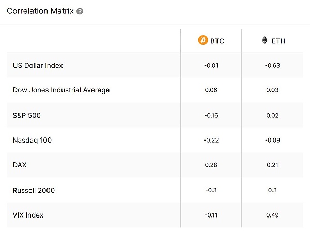
Task: Select the -0.16 BTC S&P 500 cell
Action: (211, 115)
